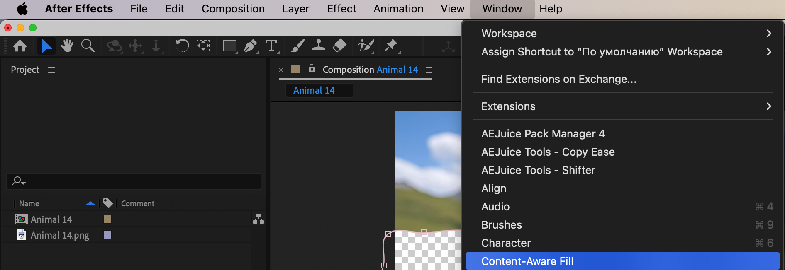Click the label tag column icon
This screenshot has width=785, height=270.
[108, 203]
